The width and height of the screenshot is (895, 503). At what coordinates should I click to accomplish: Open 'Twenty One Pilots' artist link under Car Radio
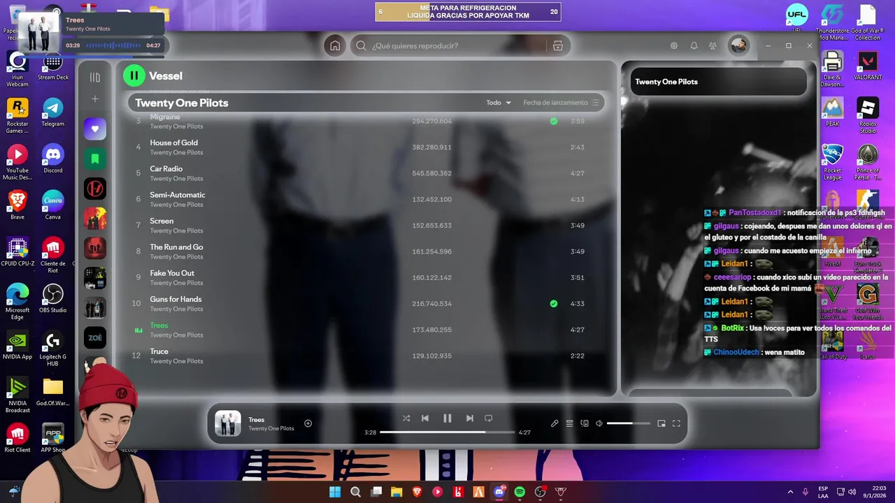[176, 179]
